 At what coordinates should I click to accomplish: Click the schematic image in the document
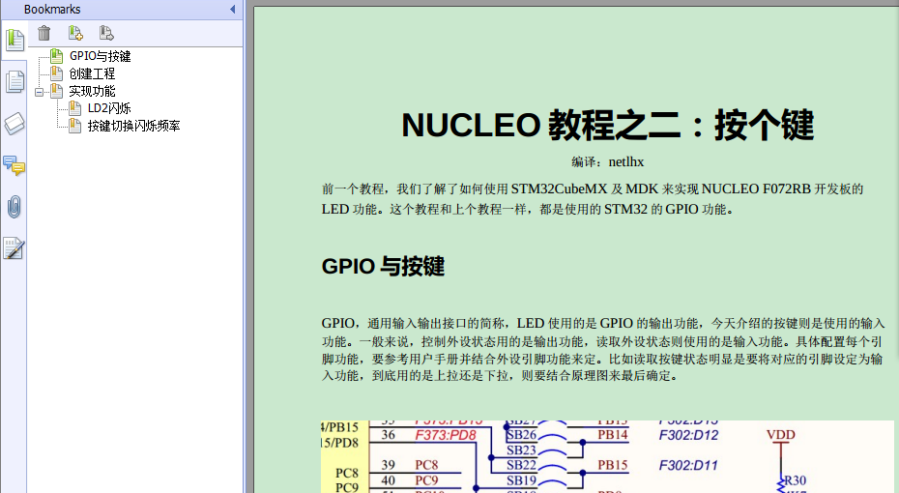(x=607, y=456)
